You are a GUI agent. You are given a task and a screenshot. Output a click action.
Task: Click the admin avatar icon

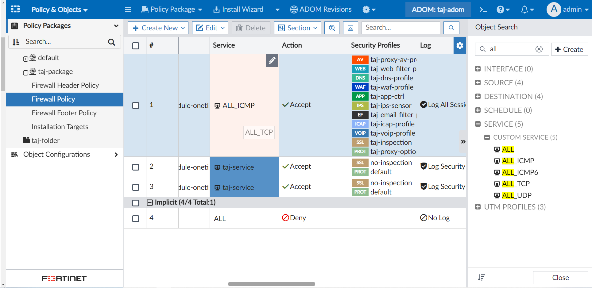pyautogui.click(x=554, y=10)
